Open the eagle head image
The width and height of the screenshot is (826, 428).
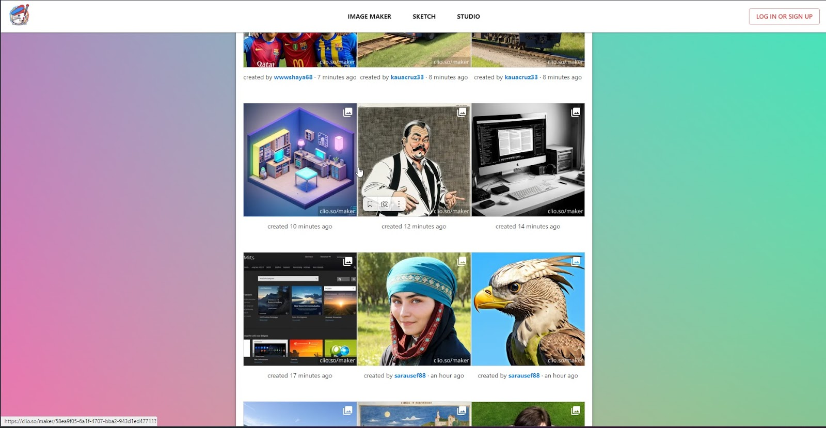pos(528,309)
